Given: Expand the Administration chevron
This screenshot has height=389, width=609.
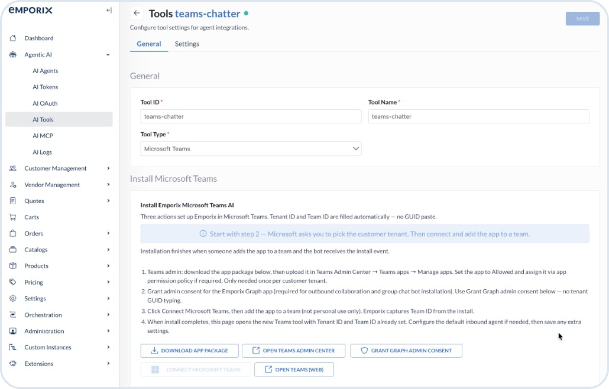Looking at the screenshot, I should (108, 331).
